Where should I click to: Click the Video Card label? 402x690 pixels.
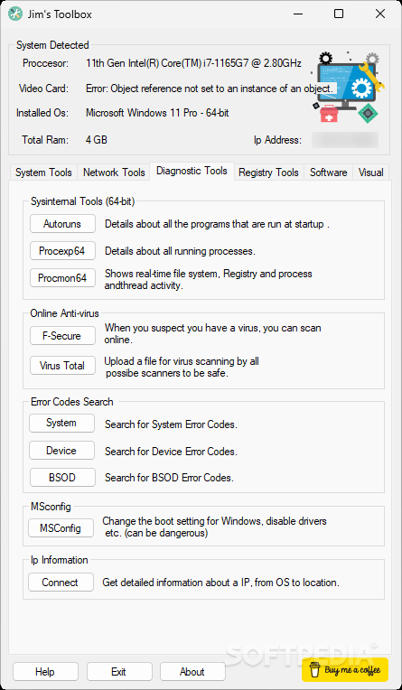click(x=43, y=89)
